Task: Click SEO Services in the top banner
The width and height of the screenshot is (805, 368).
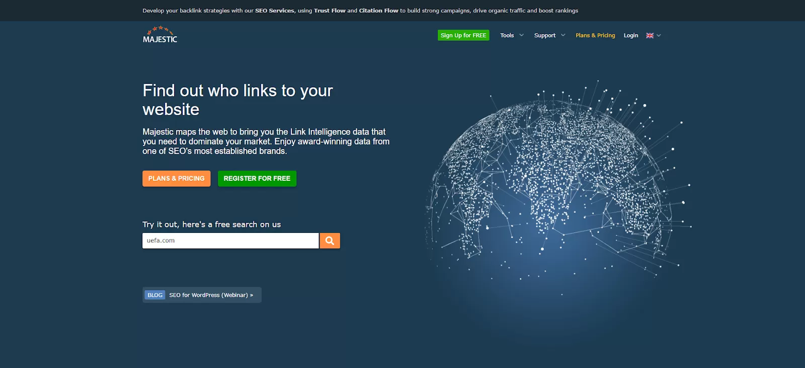Action: click(274, 11)
